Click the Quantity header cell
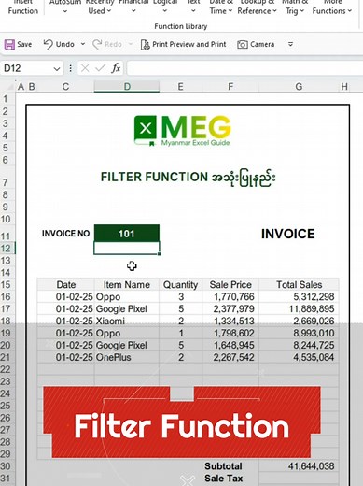The width and height of the screenshot is (363, 486). [180, 284]
